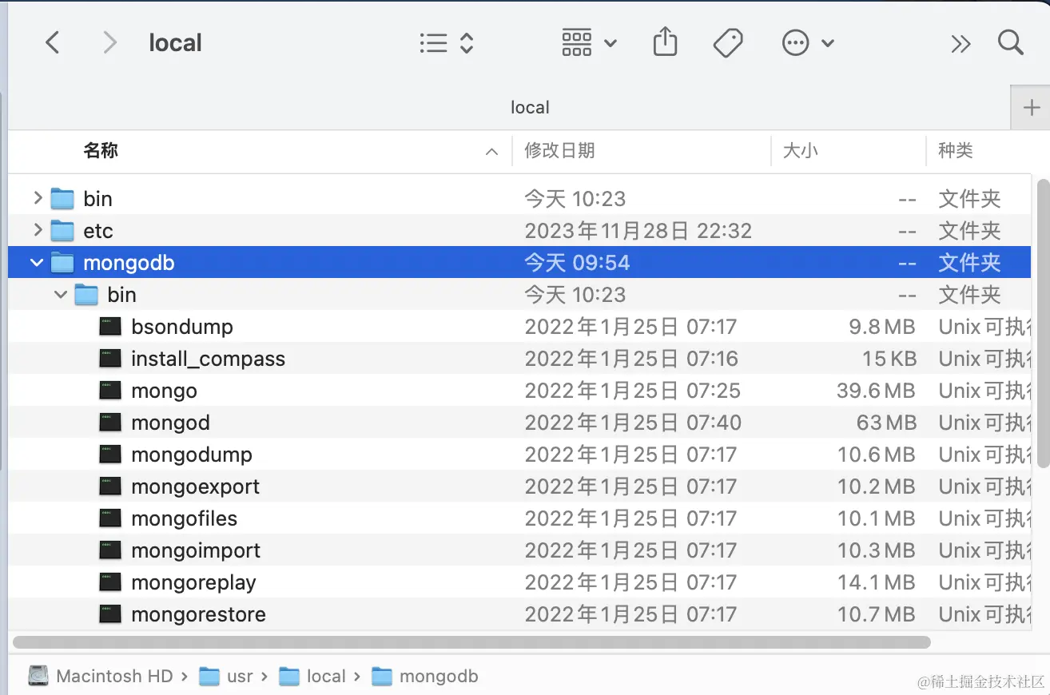Select the mongo executable icon

110,390
